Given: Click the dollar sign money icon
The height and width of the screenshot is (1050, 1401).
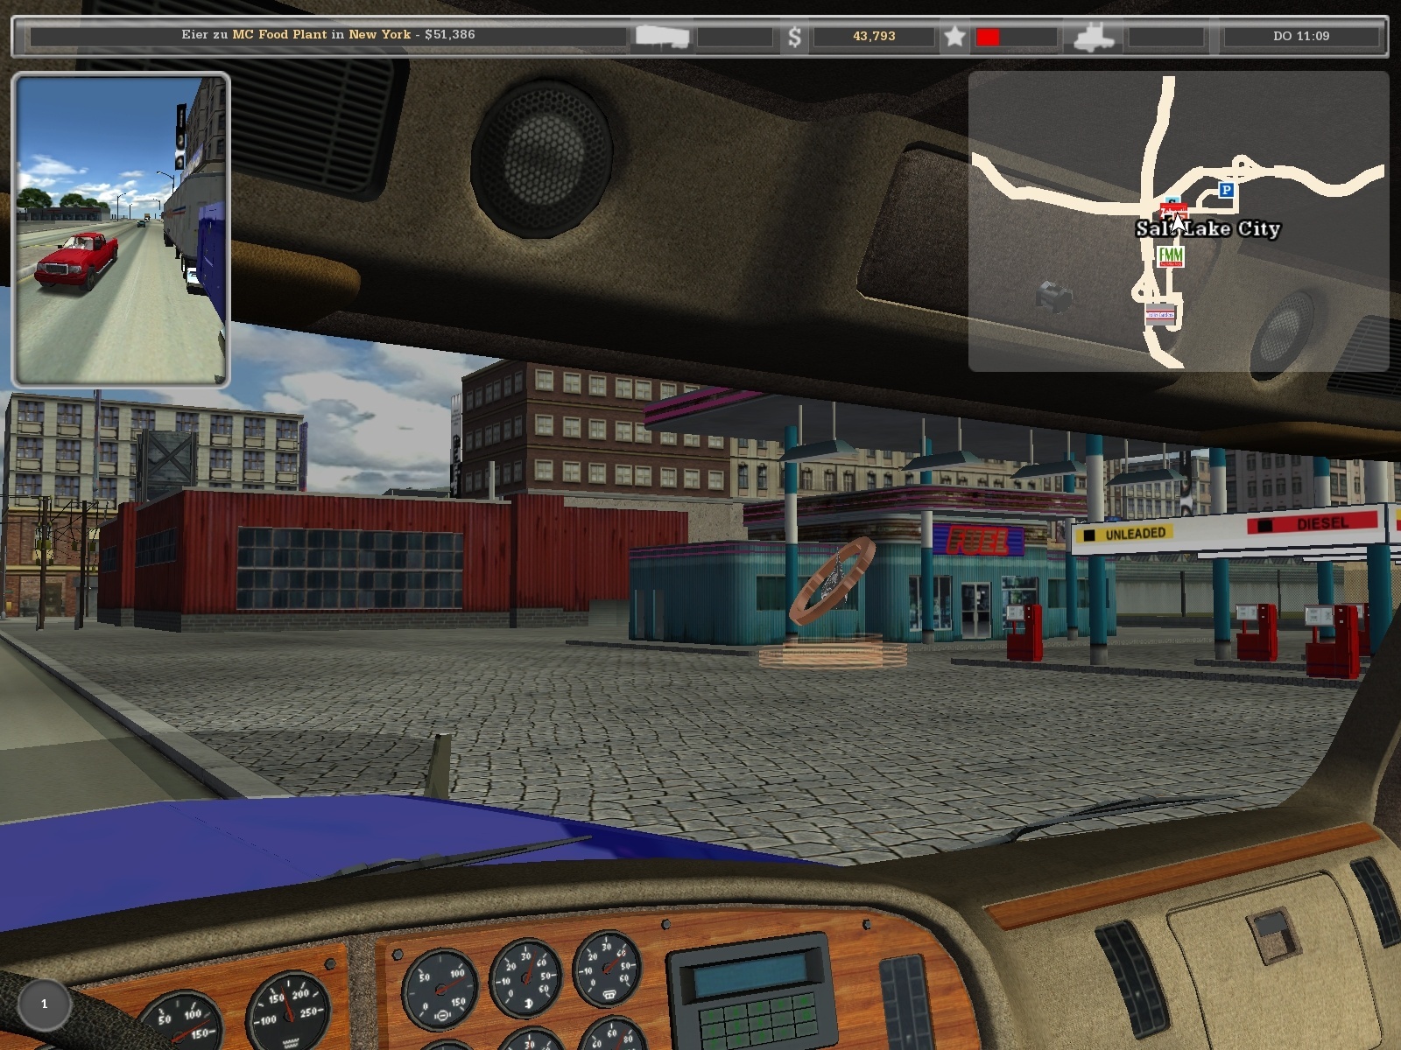Looking at the screenshot, I should click(794, 37).
